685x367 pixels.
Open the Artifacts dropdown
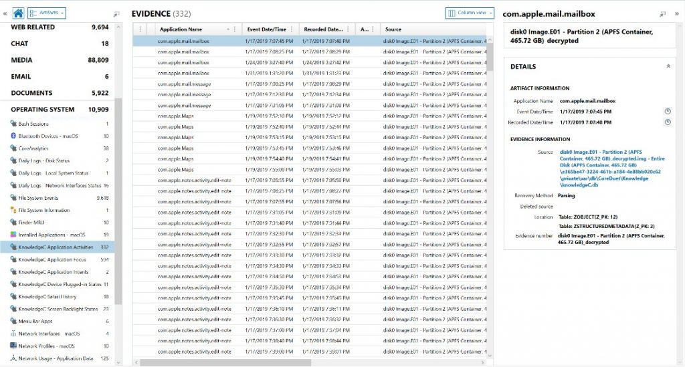pyautogui.click(x=47, y=13)
